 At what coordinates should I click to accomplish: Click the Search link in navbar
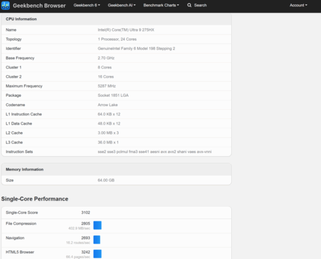pos(200,5)
